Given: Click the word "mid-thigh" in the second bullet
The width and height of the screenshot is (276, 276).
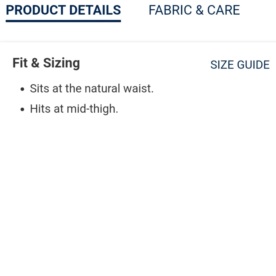Looking at the screenshot, I should coord(92,109).
